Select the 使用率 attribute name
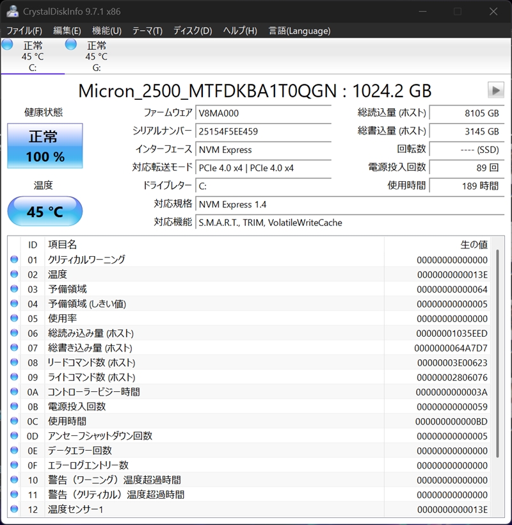Image resolution: width=512 pixels, height=525 pixels. (x=62, y=318)
